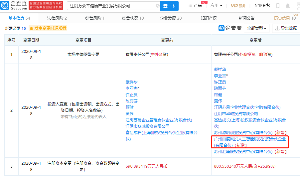Open 戴祥华 link in the 变更前 column

click(131, 82)
